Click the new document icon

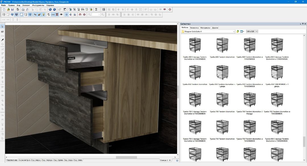[x=4, y=9]
